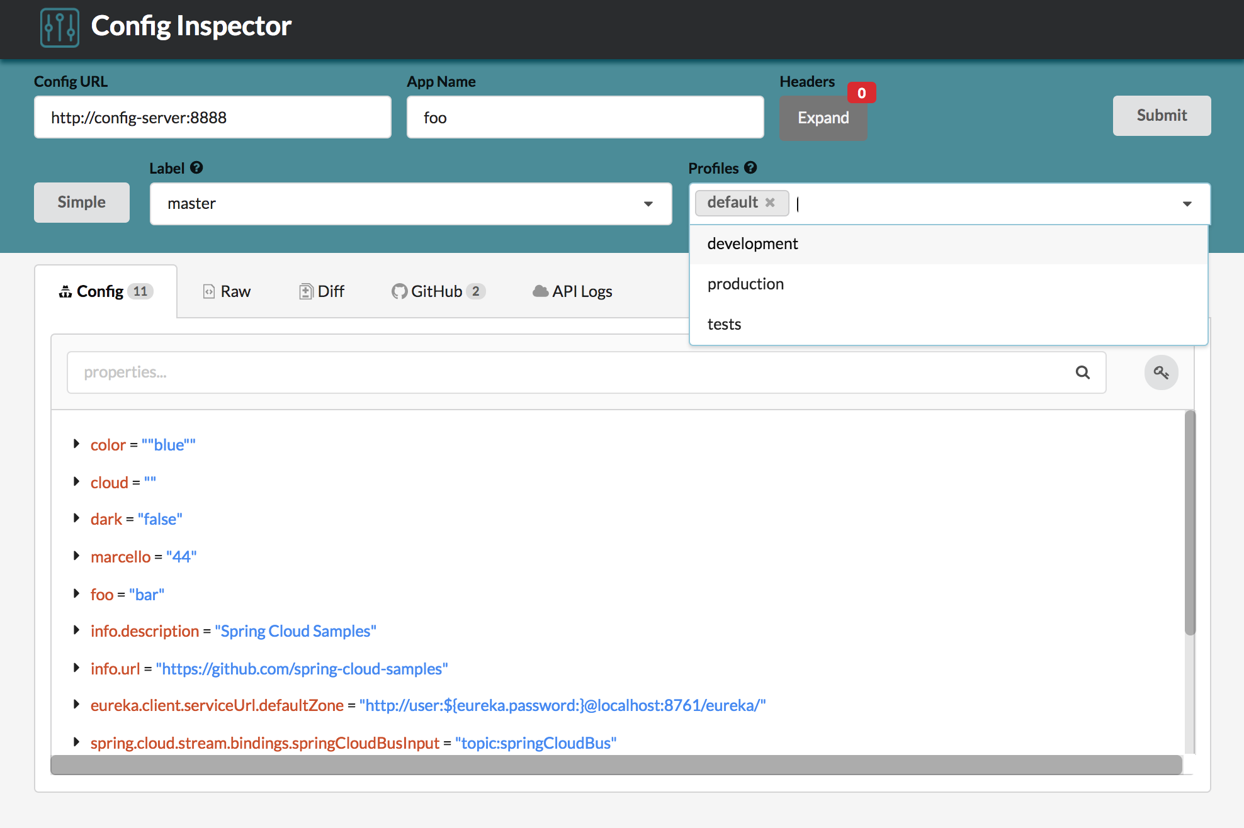1244x828 pixels.
Task: Click the Label help question icon
Action: coord(196,168)
